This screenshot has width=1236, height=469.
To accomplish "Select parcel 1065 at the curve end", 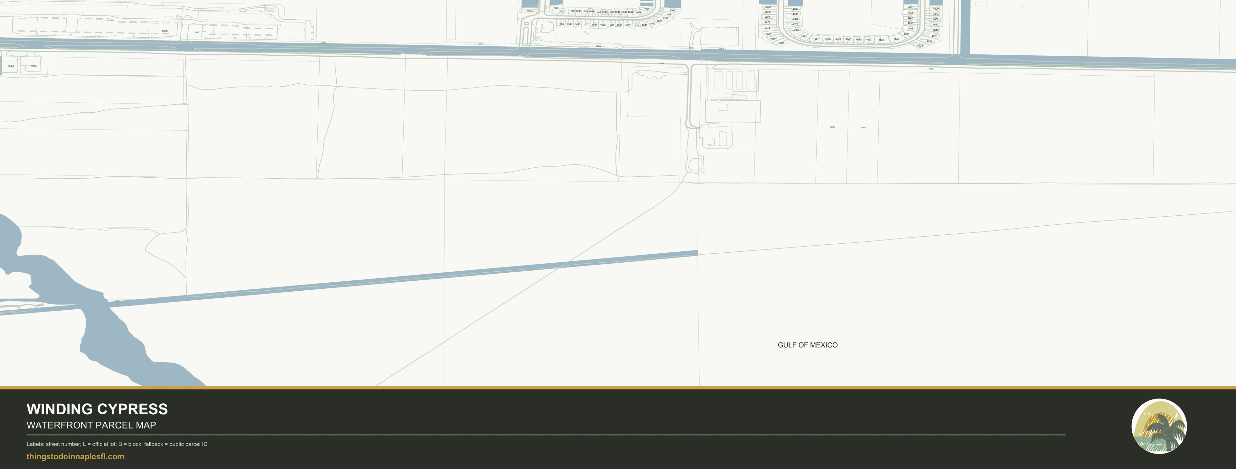I will [x=673, y=11].
